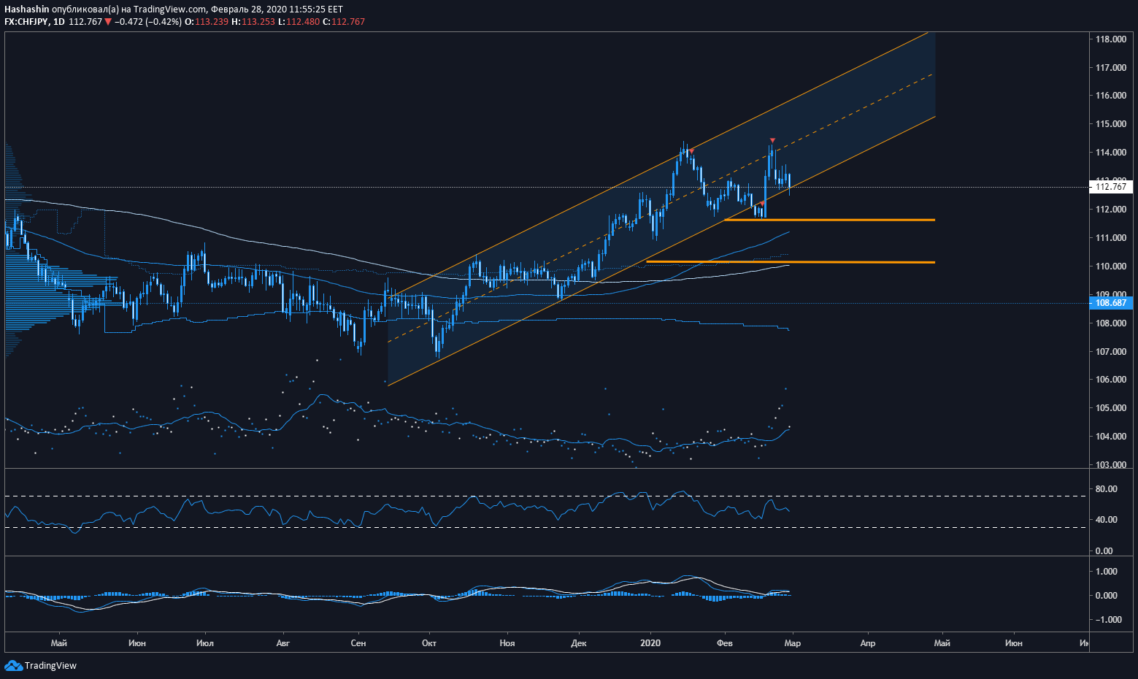The height and width of the screenshot is (679, 1138).
Task: Select the upper orange horizontal support line
Action: pyautogui.click(x=829, y=219)
